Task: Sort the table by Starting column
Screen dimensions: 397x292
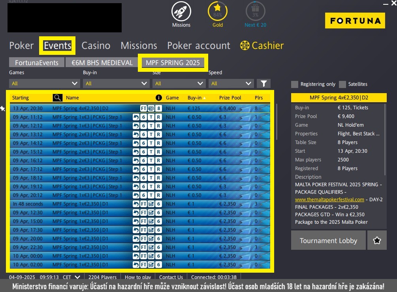Action: (x=21, y=97)
